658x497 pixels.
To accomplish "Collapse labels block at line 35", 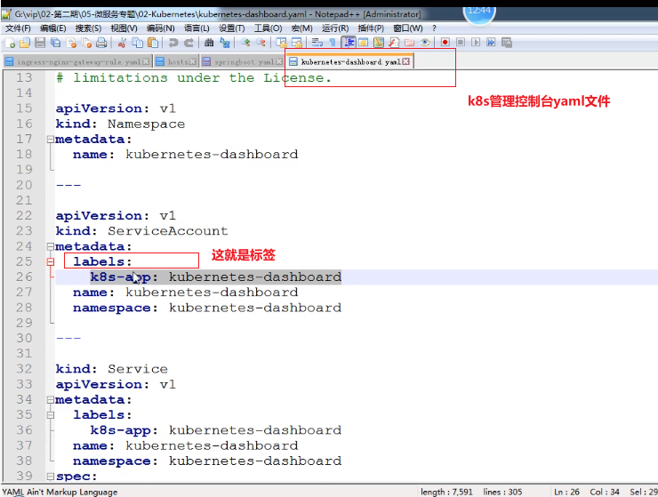I will [x=51, y=415].
